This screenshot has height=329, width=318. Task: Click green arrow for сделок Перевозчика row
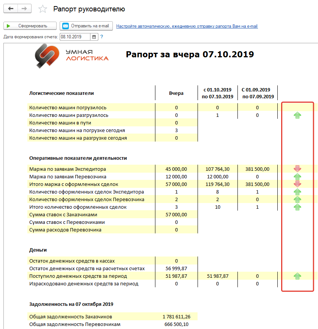click(x=297, y=199)
